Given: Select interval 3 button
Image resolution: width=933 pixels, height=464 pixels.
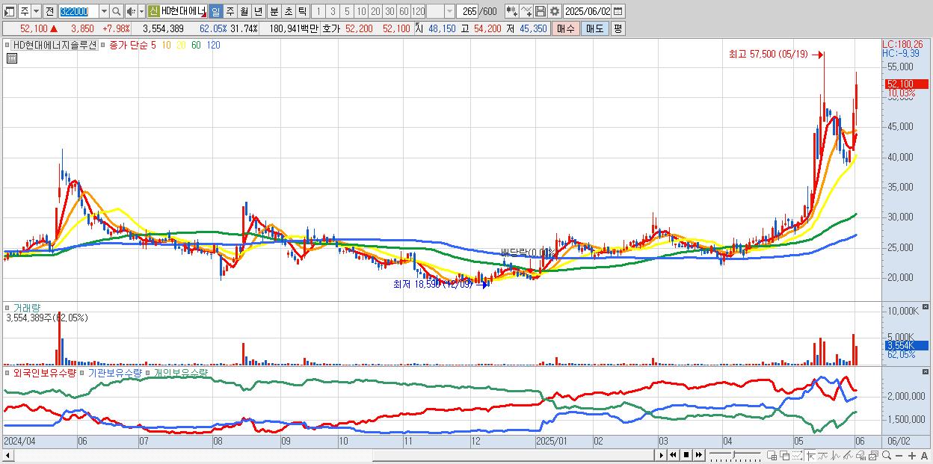Looking at the screenshot, I should [x=332, y=11].
